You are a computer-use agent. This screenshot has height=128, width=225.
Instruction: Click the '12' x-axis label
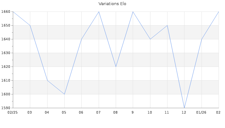(x=184, y=113)
